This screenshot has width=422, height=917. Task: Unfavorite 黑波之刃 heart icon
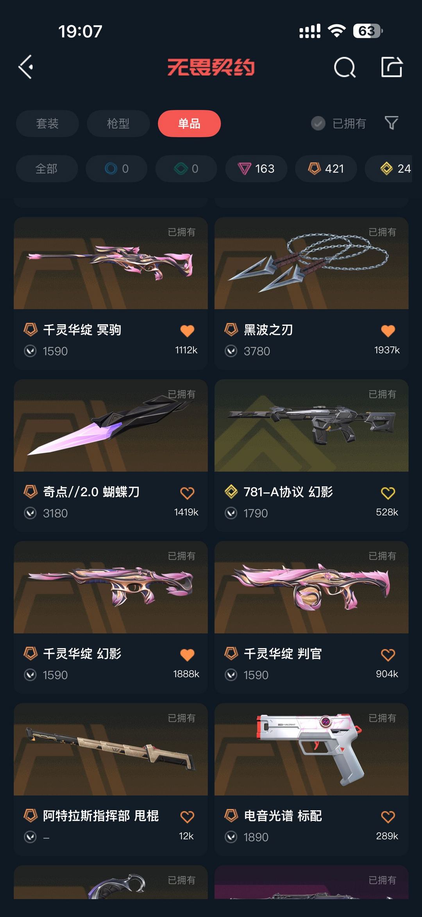coord(388,331)
